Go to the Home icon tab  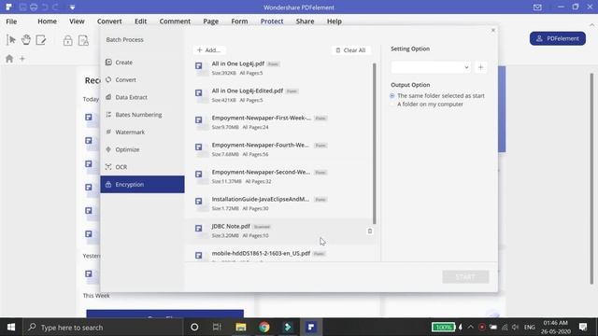tap(9, 59)
